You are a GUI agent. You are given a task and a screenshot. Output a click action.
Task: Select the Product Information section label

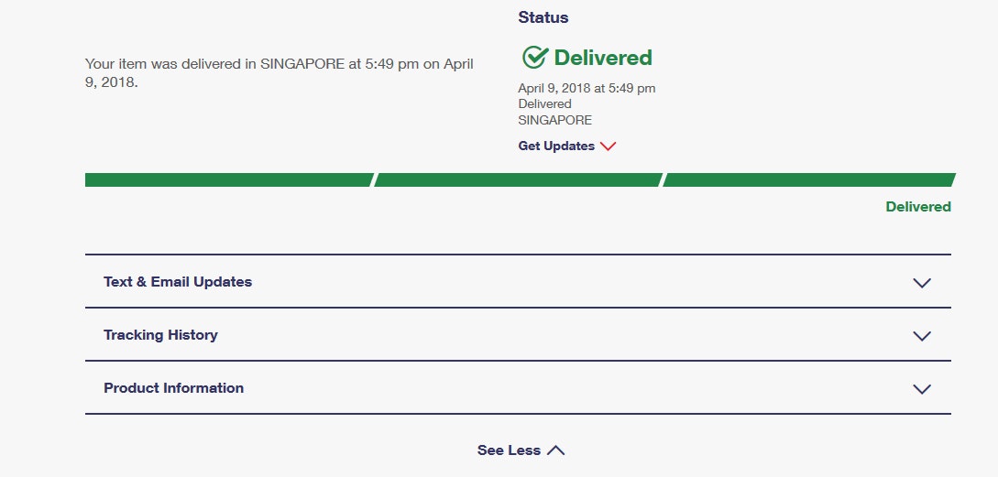coord(173,388)
